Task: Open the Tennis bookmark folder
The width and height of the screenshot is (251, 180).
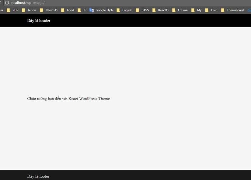Action: click(x=29, y=10)
